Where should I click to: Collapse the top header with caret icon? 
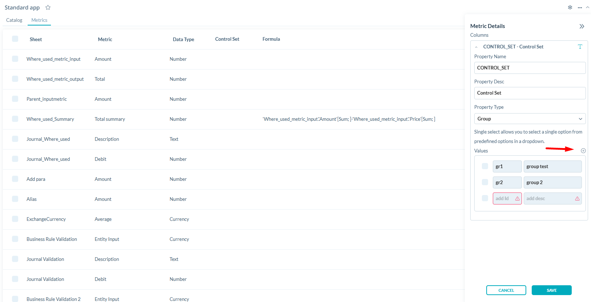click(587, 7)
